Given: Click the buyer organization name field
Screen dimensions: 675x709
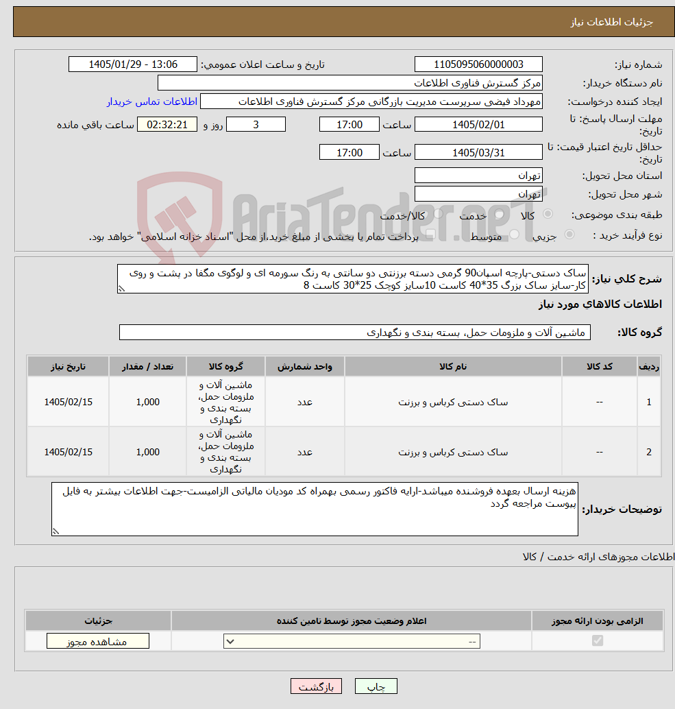Looking at the screenshot, I should [x=349, y=83].
